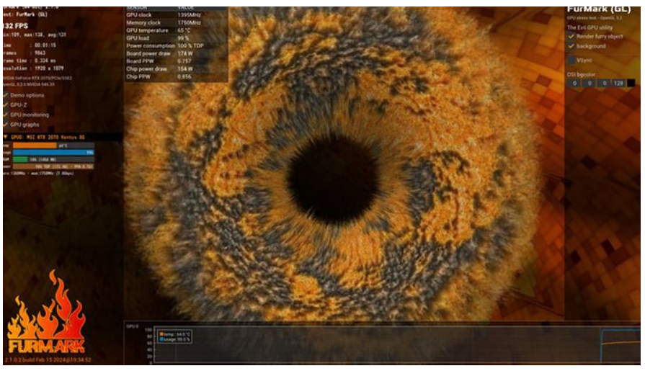This screenshot has height=371, width=645.
Task: Select the GPU clock 1395MHz row
Action: (176, 15)
